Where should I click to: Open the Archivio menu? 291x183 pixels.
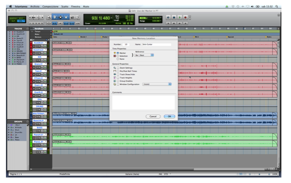35,6
